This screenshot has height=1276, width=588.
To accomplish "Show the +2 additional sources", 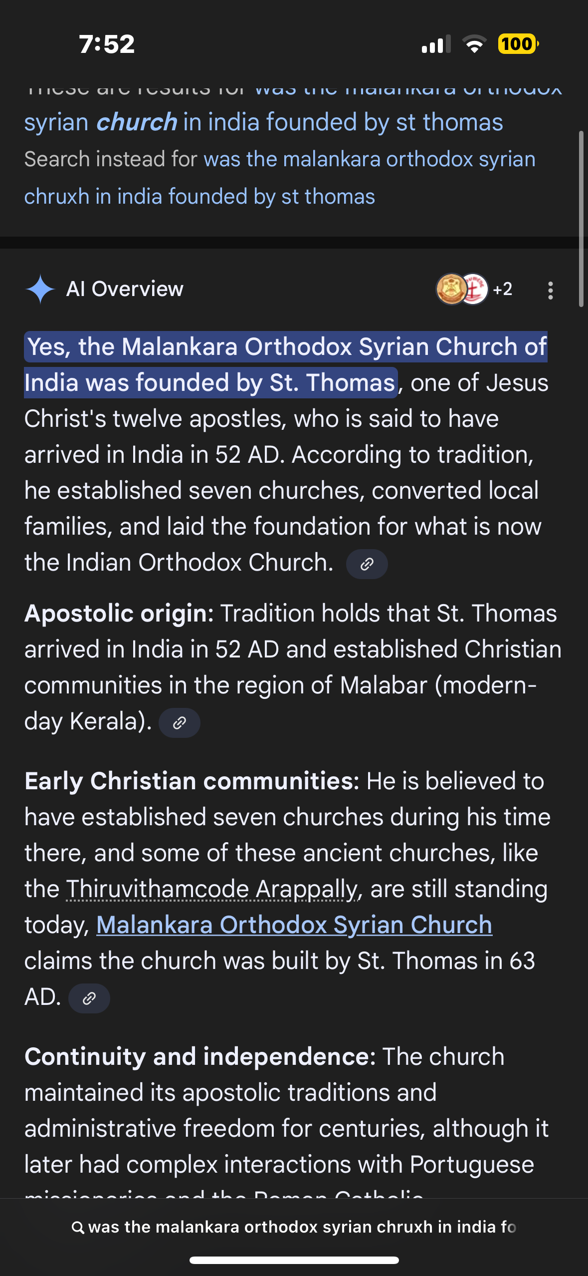I will pos(502,289).
